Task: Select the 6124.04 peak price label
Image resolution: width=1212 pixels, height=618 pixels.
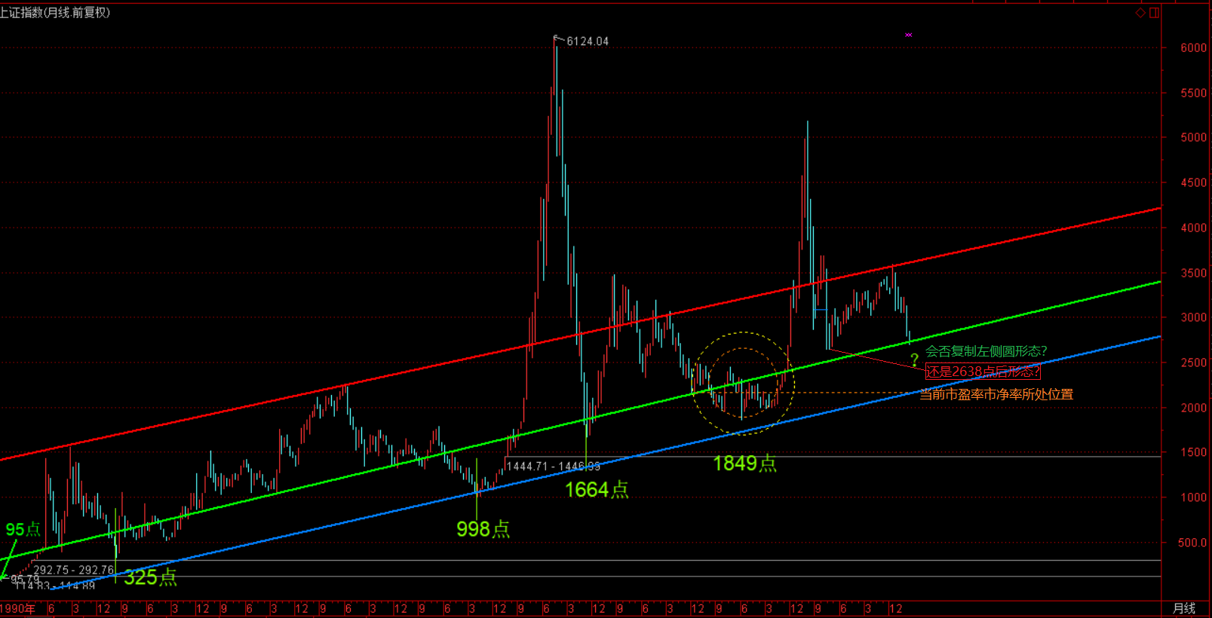Action: click(588, 41)
